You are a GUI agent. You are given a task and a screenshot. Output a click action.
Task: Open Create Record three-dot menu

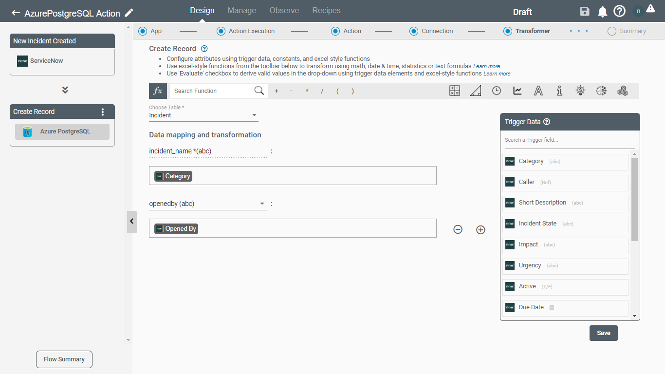pyautogui.click(x=102, y=112)
